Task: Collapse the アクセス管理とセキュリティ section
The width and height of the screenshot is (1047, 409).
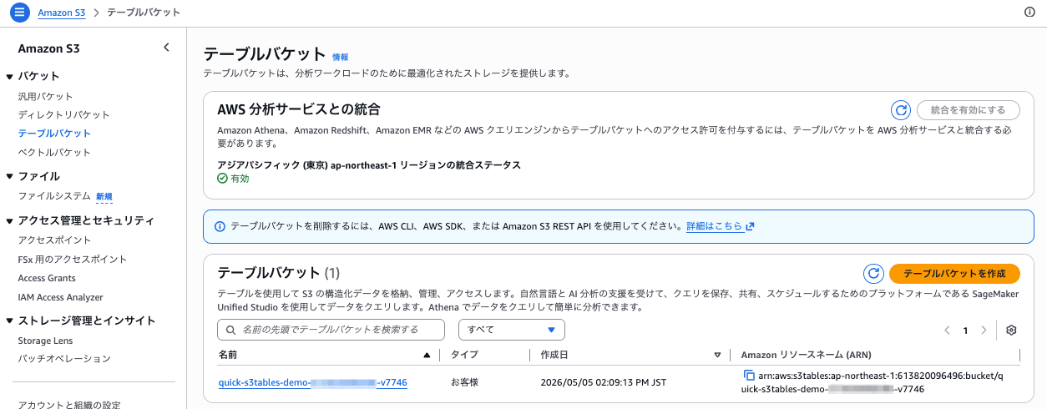Action: pos(10,221)
